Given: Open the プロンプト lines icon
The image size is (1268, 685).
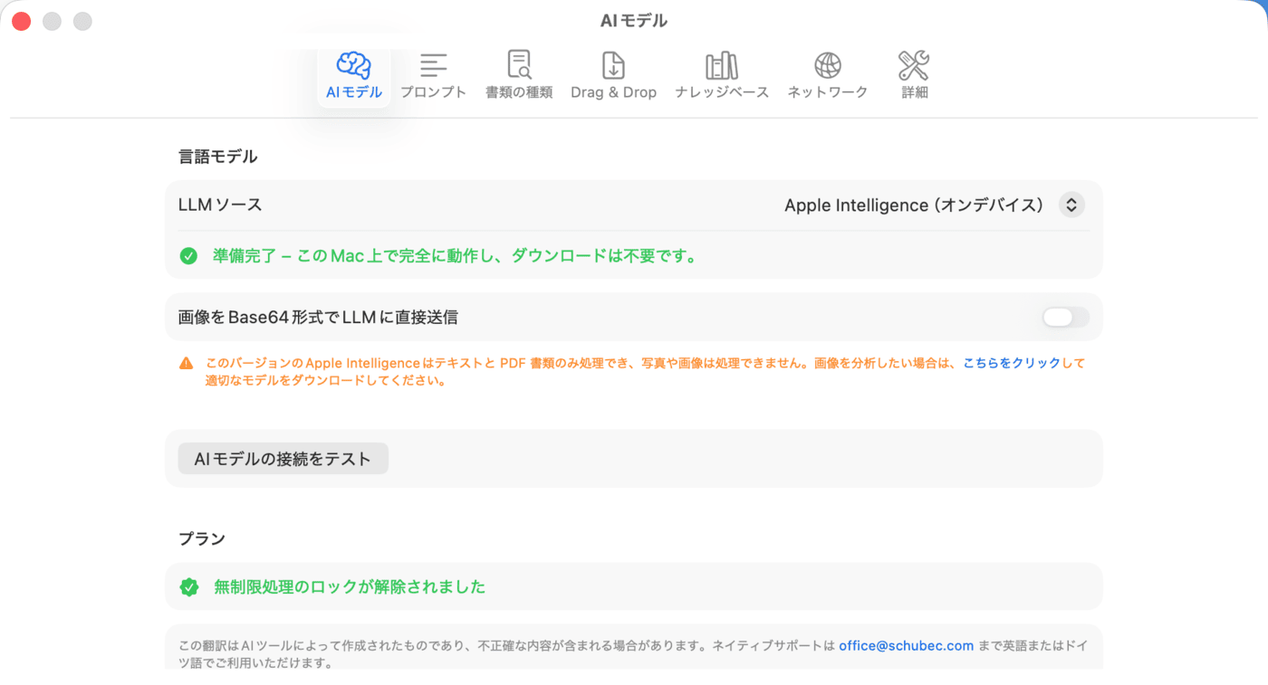Looking at the screenshot, I should click(x=434, y=65).
